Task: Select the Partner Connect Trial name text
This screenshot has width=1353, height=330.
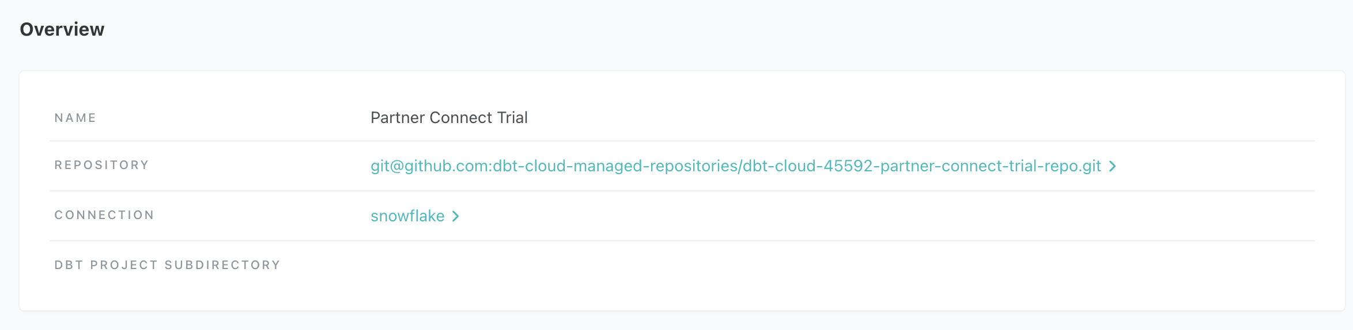Action: (449, 118)
